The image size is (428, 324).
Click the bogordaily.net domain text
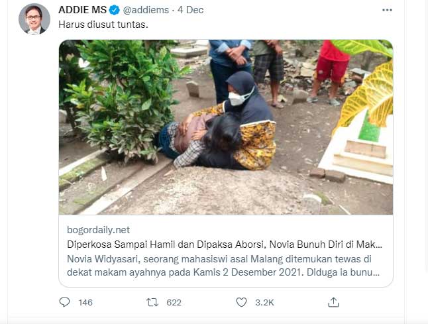(x=98, y=230)
